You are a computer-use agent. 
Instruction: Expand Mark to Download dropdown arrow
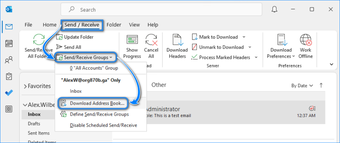click(x=244, y=37)
